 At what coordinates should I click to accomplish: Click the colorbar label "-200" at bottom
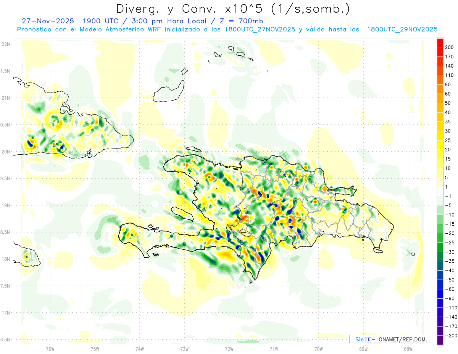451,335
